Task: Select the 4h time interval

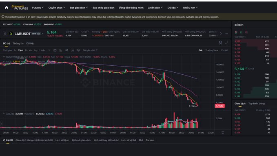Action: (x=30, y=50)
